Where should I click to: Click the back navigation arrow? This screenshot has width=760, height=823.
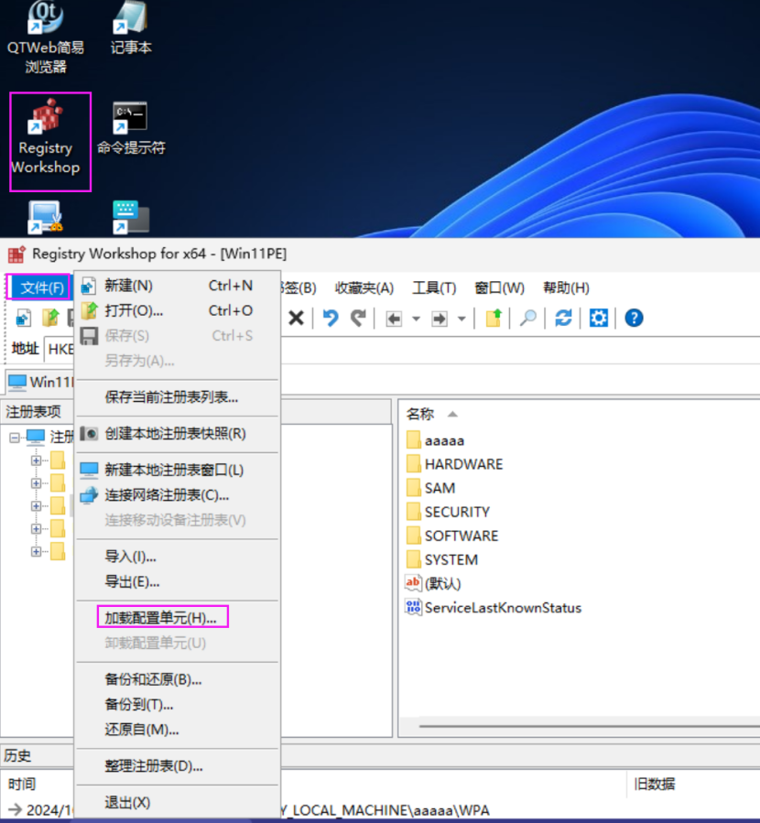(x=394, y=318)
